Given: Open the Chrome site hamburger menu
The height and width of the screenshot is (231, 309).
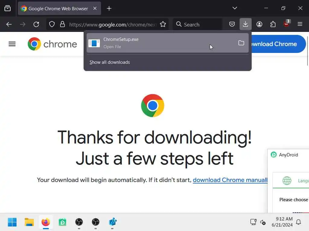Looking at the screenshot, I should point(12,44).
